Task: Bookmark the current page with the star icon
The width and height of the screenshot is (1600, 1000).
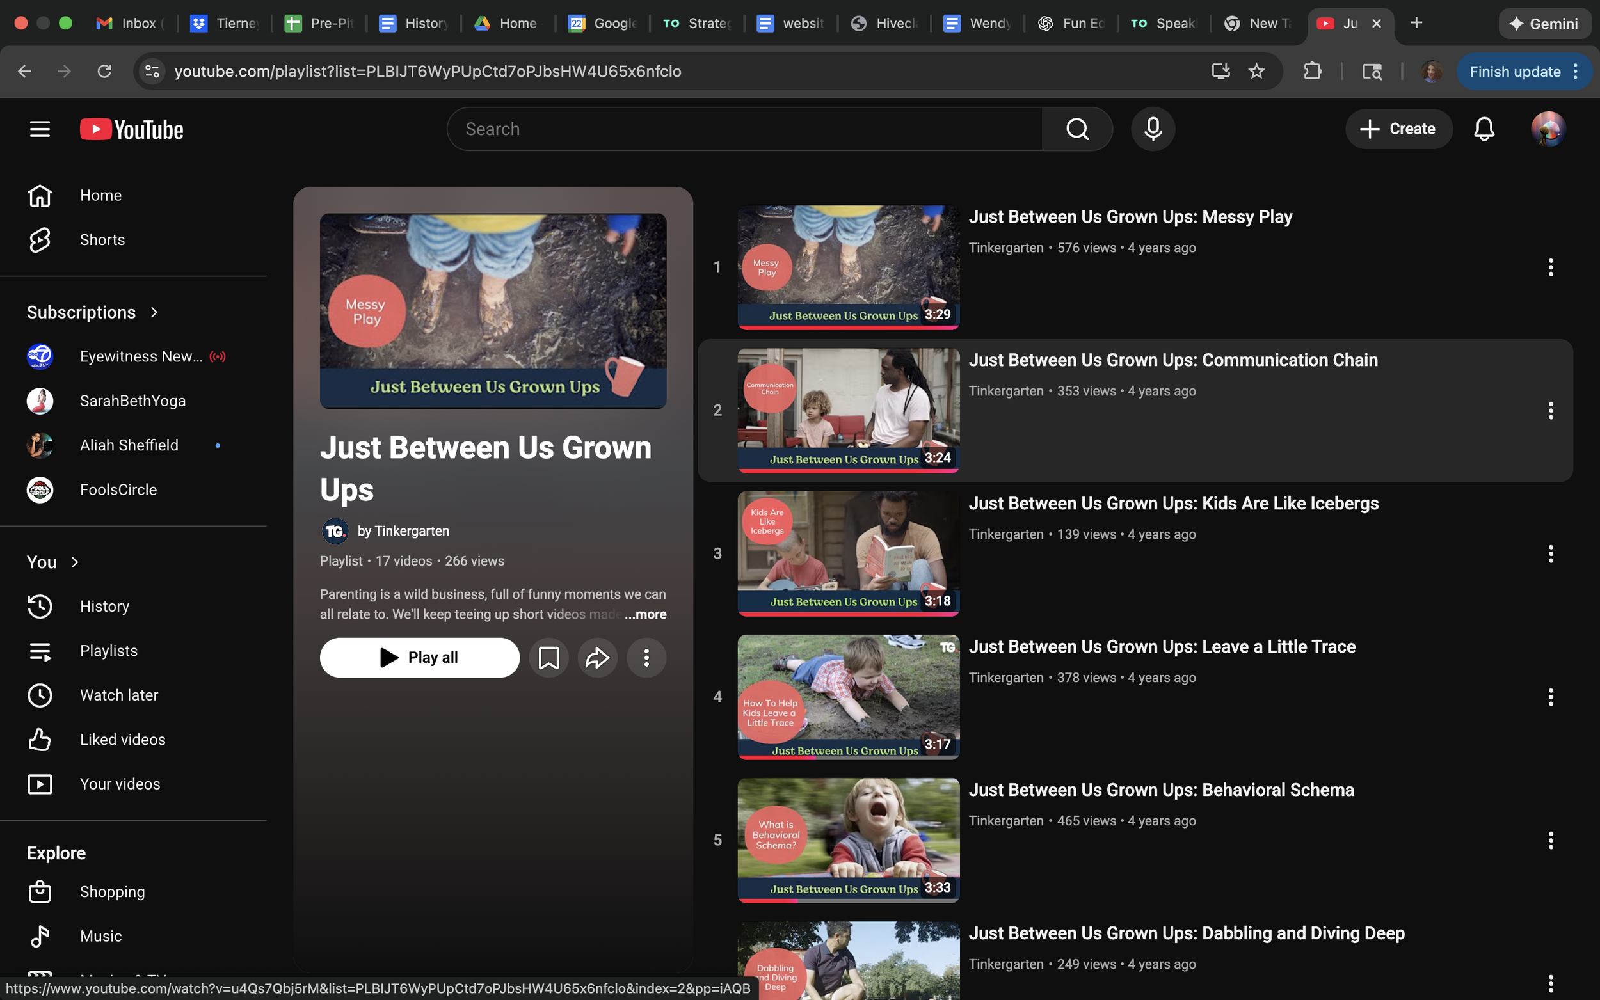Action: [1256, 72]
